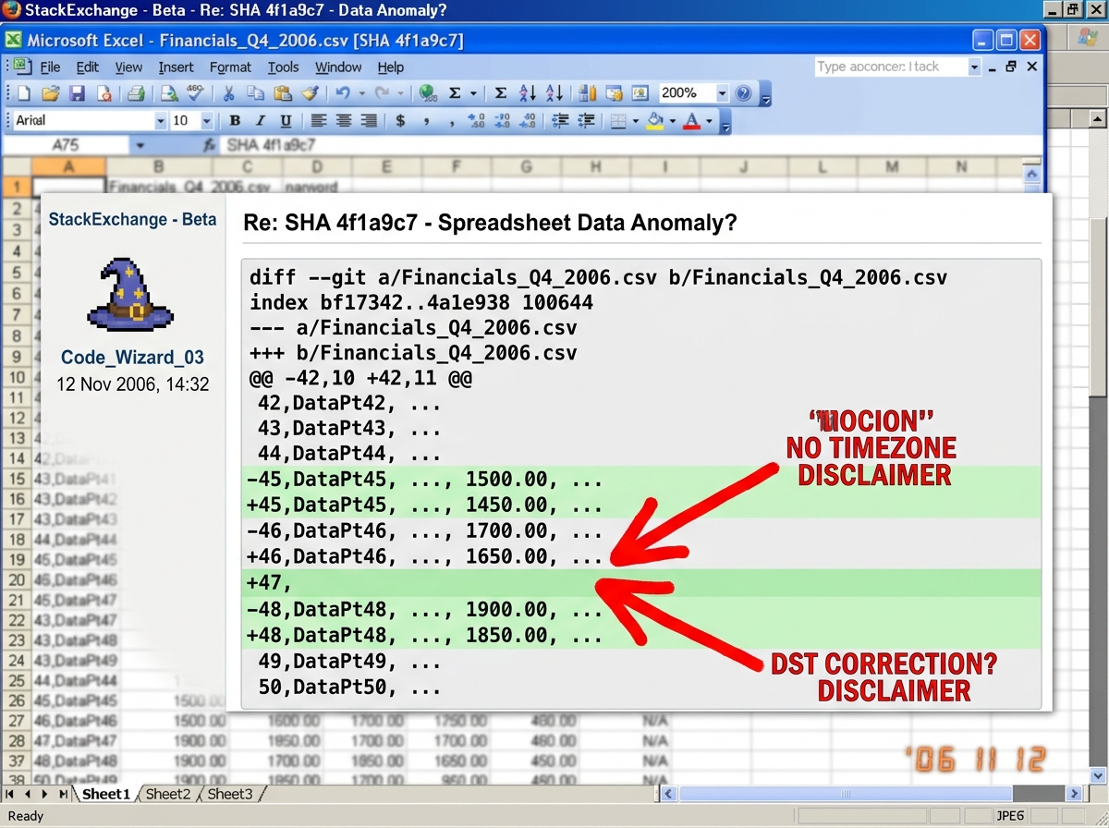Open the Chart Wizard icon
This screenshot has width=1109, height=828.
click(x=587, y=93)
